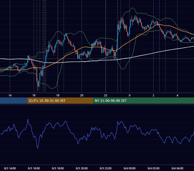
Task: Click hour label 14 on price chart axis
Action: (x=10, y=95)
